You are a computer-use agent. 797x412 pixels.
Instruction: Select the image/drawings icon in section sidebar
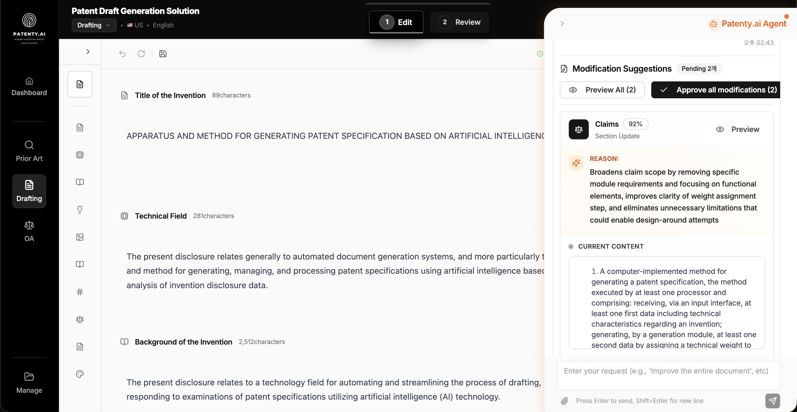(80, 237)
